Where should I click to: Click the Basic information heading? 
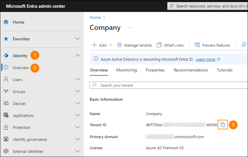tap(106, 99)
